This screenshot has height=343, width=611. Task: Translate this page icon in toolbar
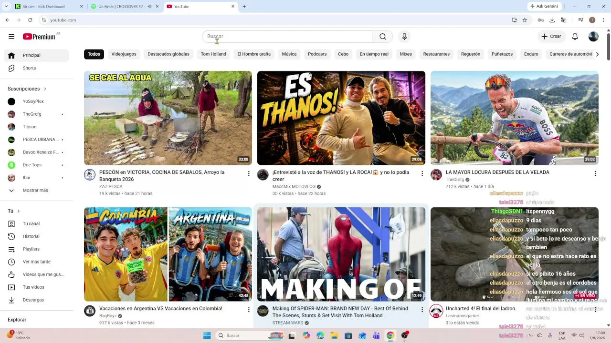[x=563, y=20]
